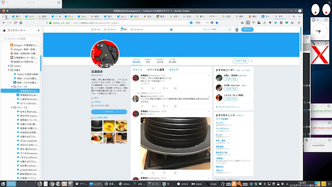
Task: Open the Firefox Library icon
Action: click(242, 23)
